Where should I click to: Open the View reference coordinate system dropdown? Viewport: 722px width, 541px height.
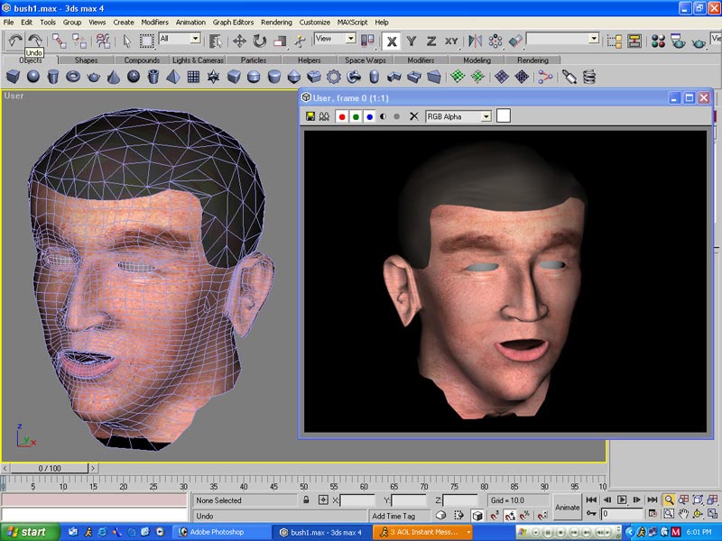(352, 38)
